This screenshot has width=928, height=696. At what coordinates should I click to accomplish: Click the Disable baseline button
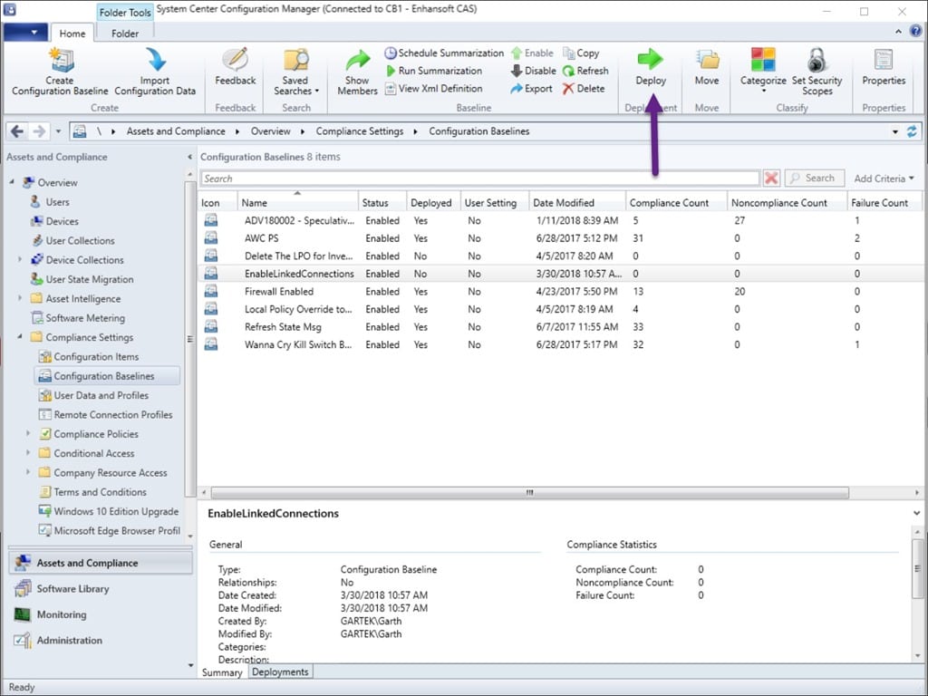pos(533,71)
